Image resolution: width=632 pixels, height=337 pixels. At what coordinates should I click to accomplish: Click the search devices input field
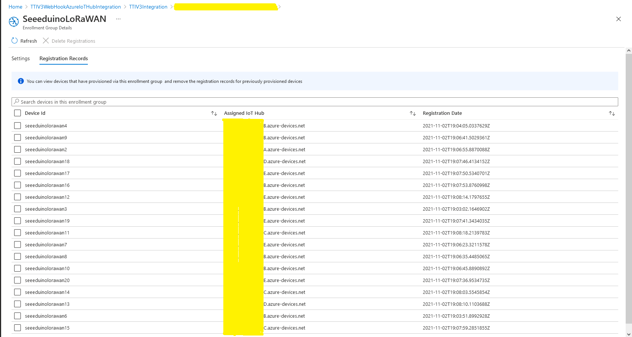point(315,102)
